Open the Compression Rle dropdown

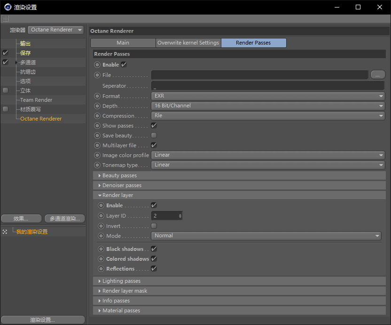268,115
